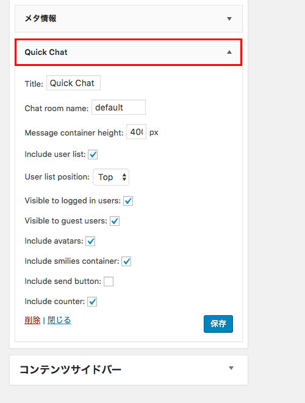Open the User list position dropdown

(111, 177)
